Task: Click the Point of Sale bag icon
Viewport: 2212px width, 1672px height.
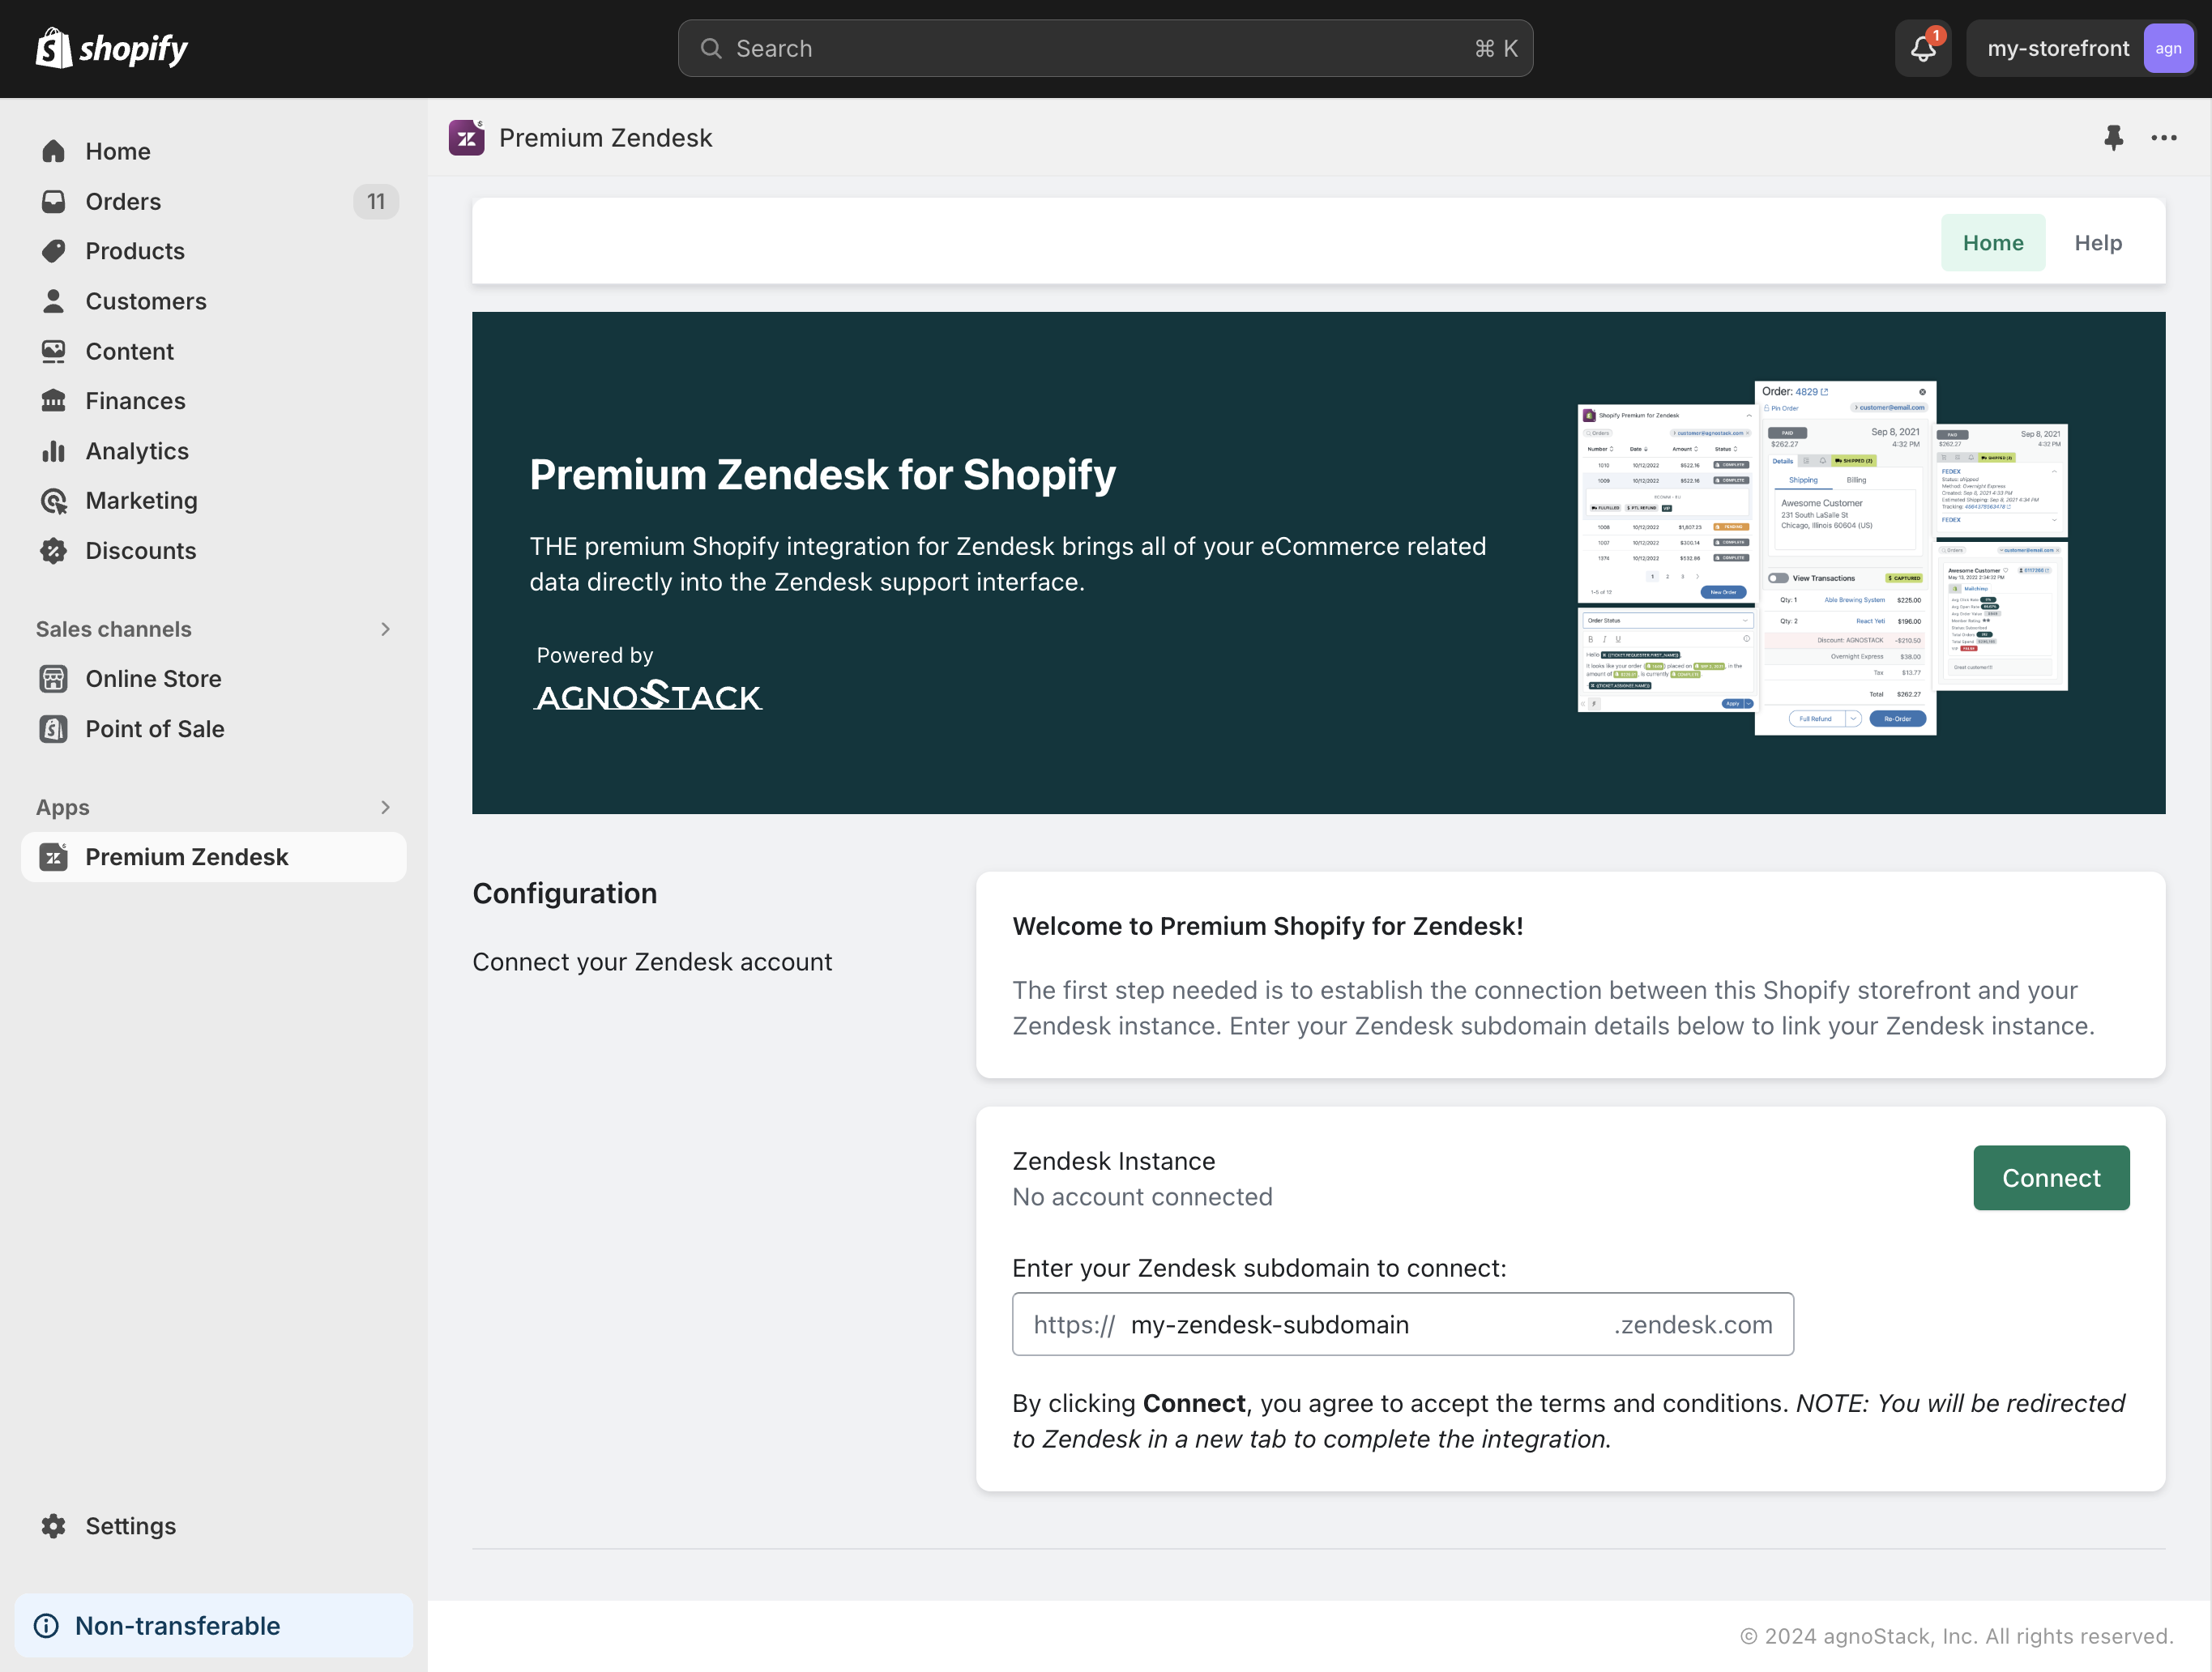Action: pyautogui.click(x=54, y=729)
